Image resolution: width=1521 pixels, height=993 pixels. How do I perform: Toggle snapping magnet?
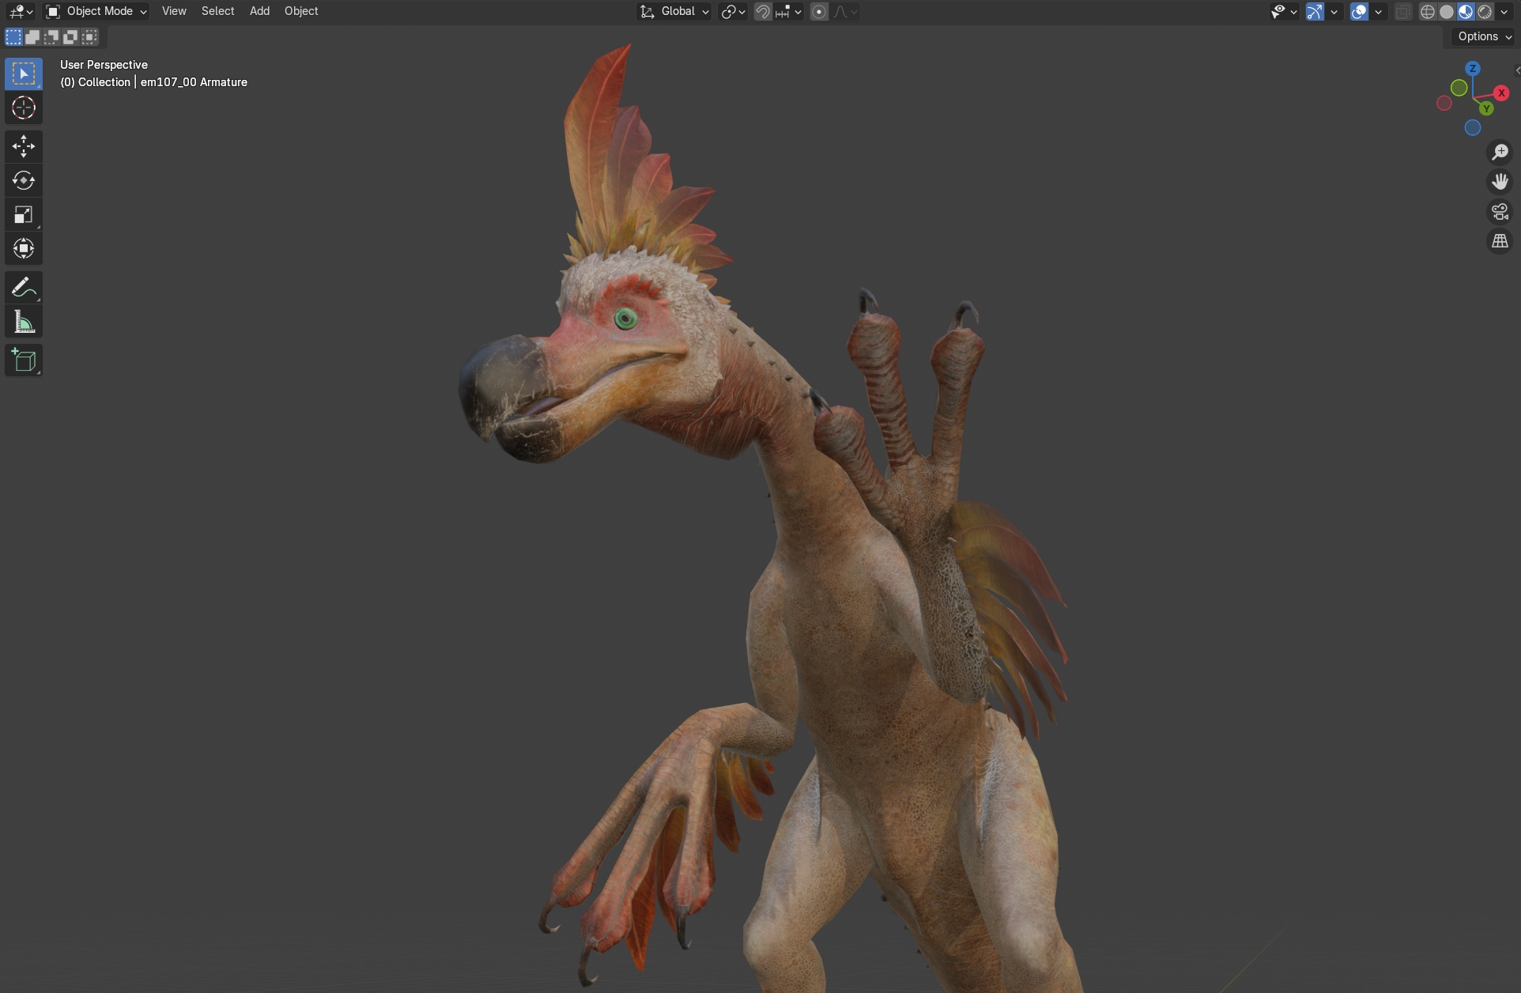point(763,12)
